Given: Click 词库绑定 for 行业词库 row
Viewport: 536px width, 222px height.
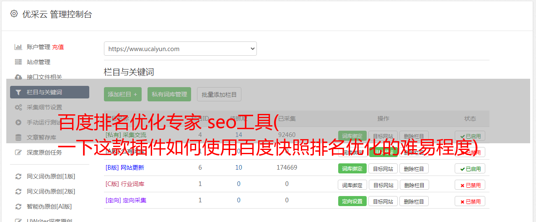Looking at the screenshot, I should pos(352,185).
